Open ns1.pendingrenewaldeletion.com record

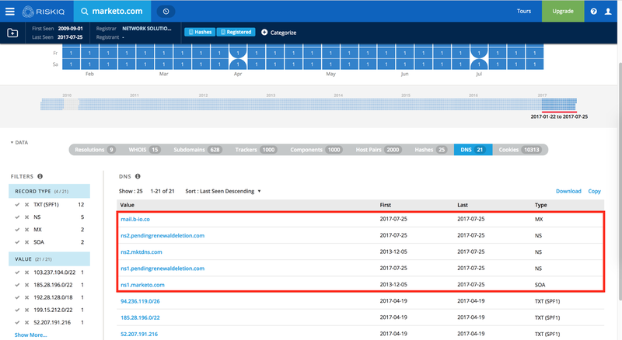tap(162, 269)
